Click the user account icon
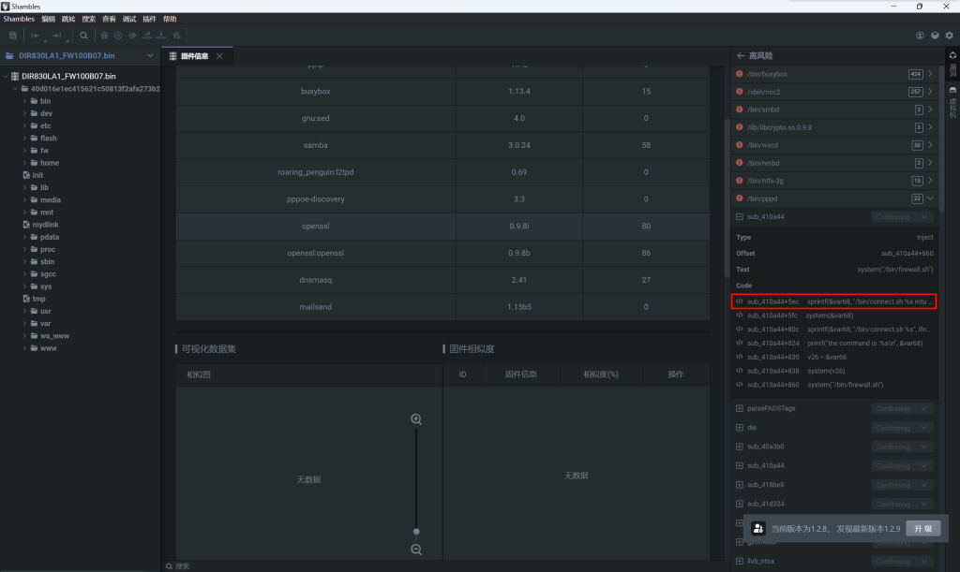This screenshot has height=572, width=960. pos(920,36)
